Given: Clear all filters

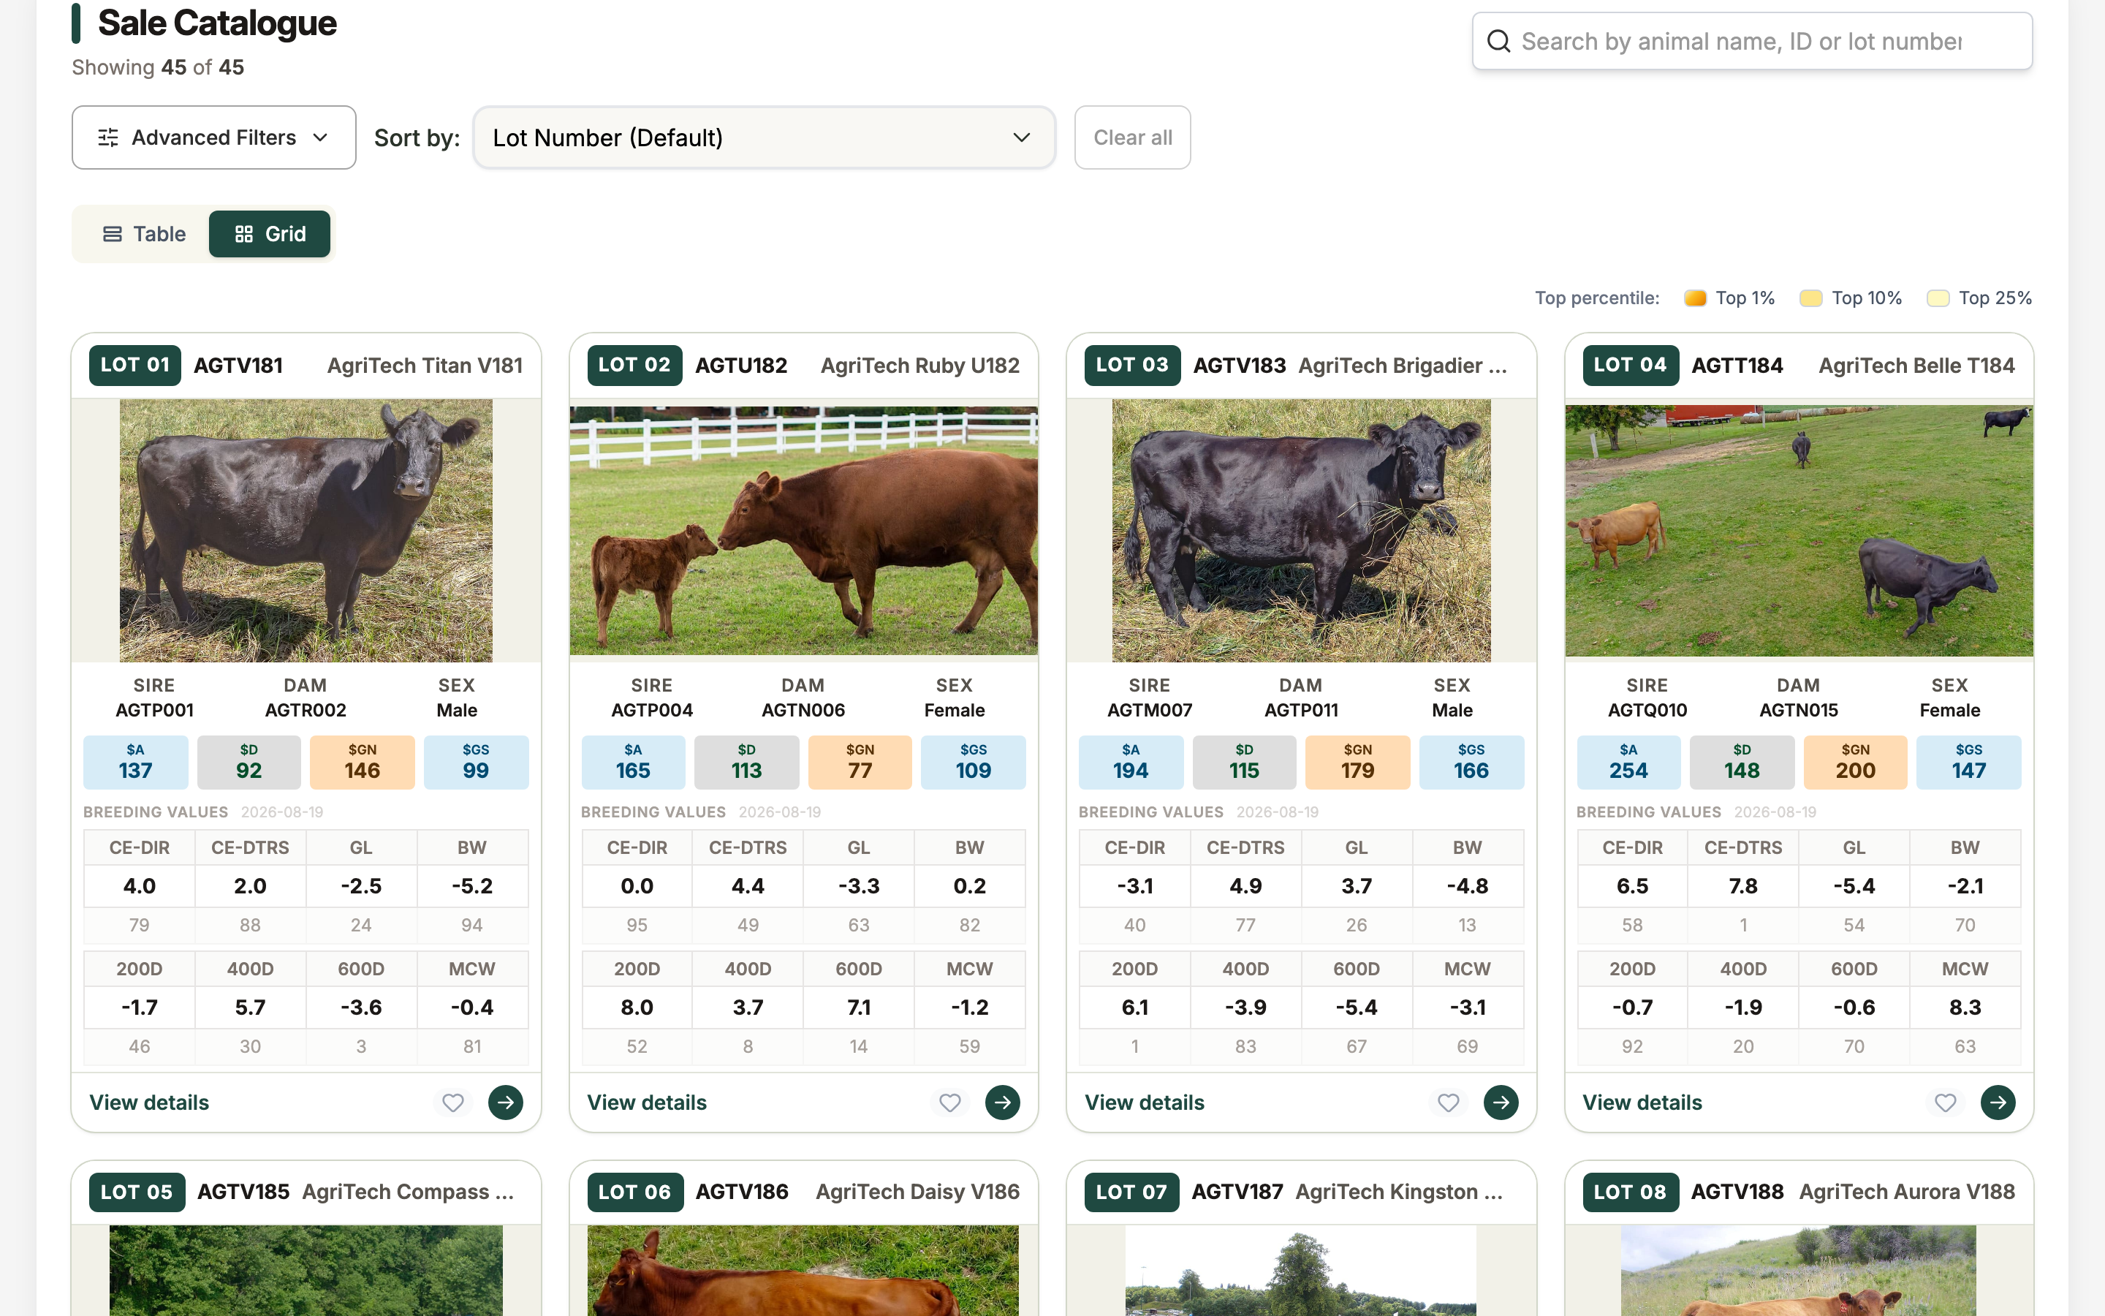Looking at the screenshot, I should pyautogui.click(x=1132, y=137).
